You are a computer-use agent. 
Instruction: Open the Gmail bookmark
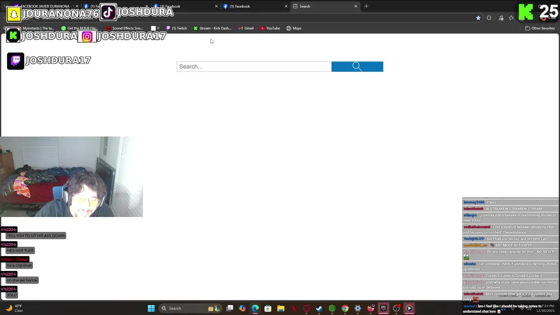pos(246,28)
